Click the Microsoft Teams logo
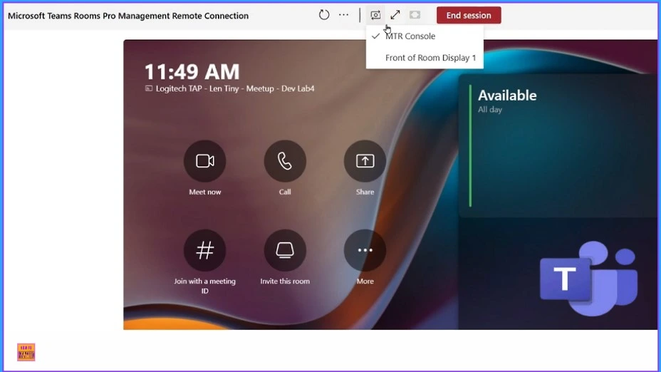The width and height of the screenshot is (661, 372). (x=588, y=279)
